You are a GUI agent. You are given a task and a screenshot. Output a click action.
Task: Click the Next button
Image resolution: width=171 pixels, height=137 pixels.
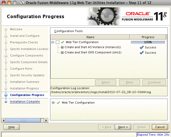pos(123,127)
